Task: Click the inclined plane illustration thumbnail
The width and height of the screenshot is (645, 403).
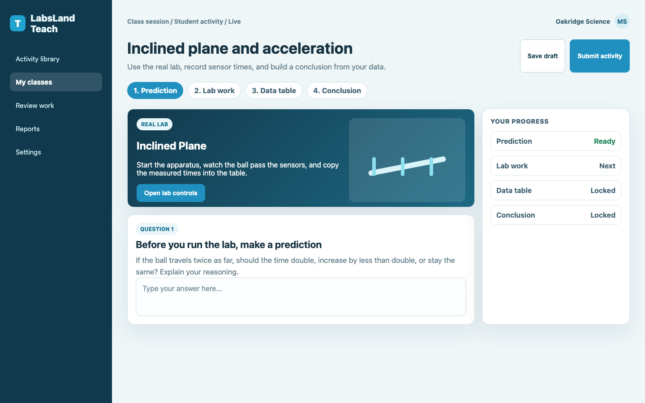Action: tap(407, 160)
